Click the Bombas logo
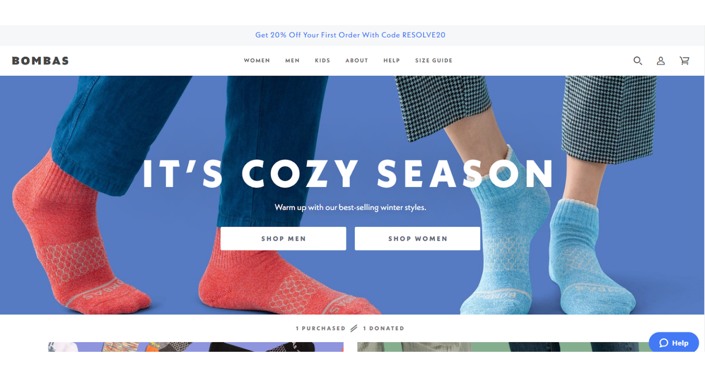This screenshot has height=377, width=705. click(40, 61)
